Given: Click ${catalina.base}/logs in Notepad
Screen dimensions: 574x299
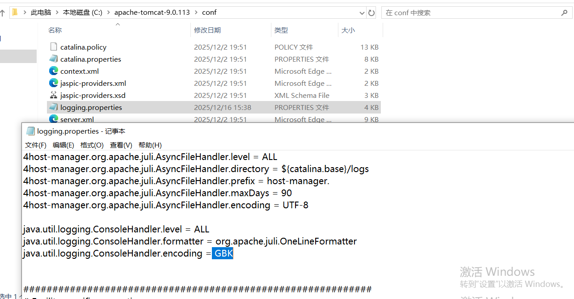Looking at the screenshot, I should (325, 169).
